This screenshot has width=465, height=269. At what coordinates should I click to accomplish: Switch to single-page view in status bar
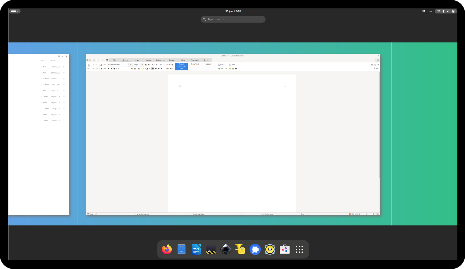[350, 214]
